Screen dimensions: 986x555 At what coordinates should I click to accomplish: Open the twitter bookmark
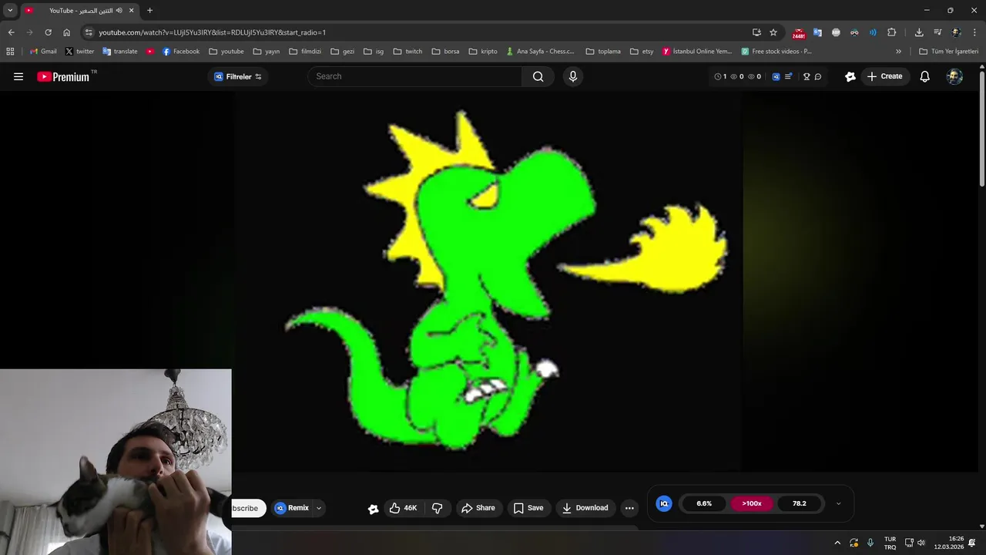[79, 52]
